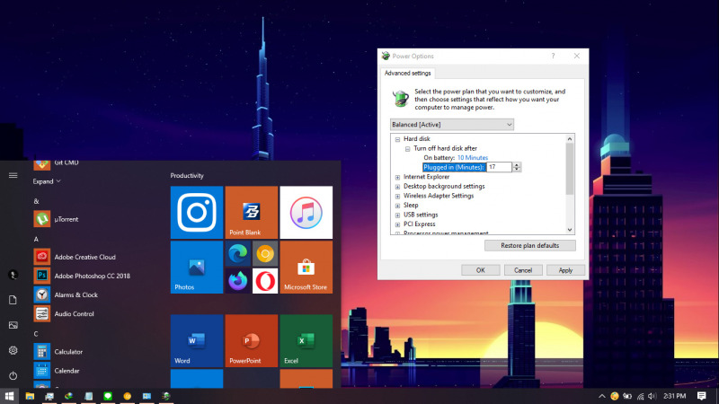Select the Advanced settings tab
The height and width of the screenshot is (404, 719).
click(x=407, y=74)
